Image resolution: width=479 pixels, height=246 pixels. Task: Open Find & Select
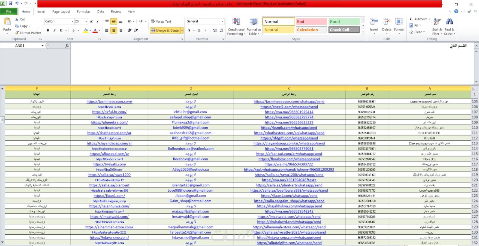pos(449,27)
